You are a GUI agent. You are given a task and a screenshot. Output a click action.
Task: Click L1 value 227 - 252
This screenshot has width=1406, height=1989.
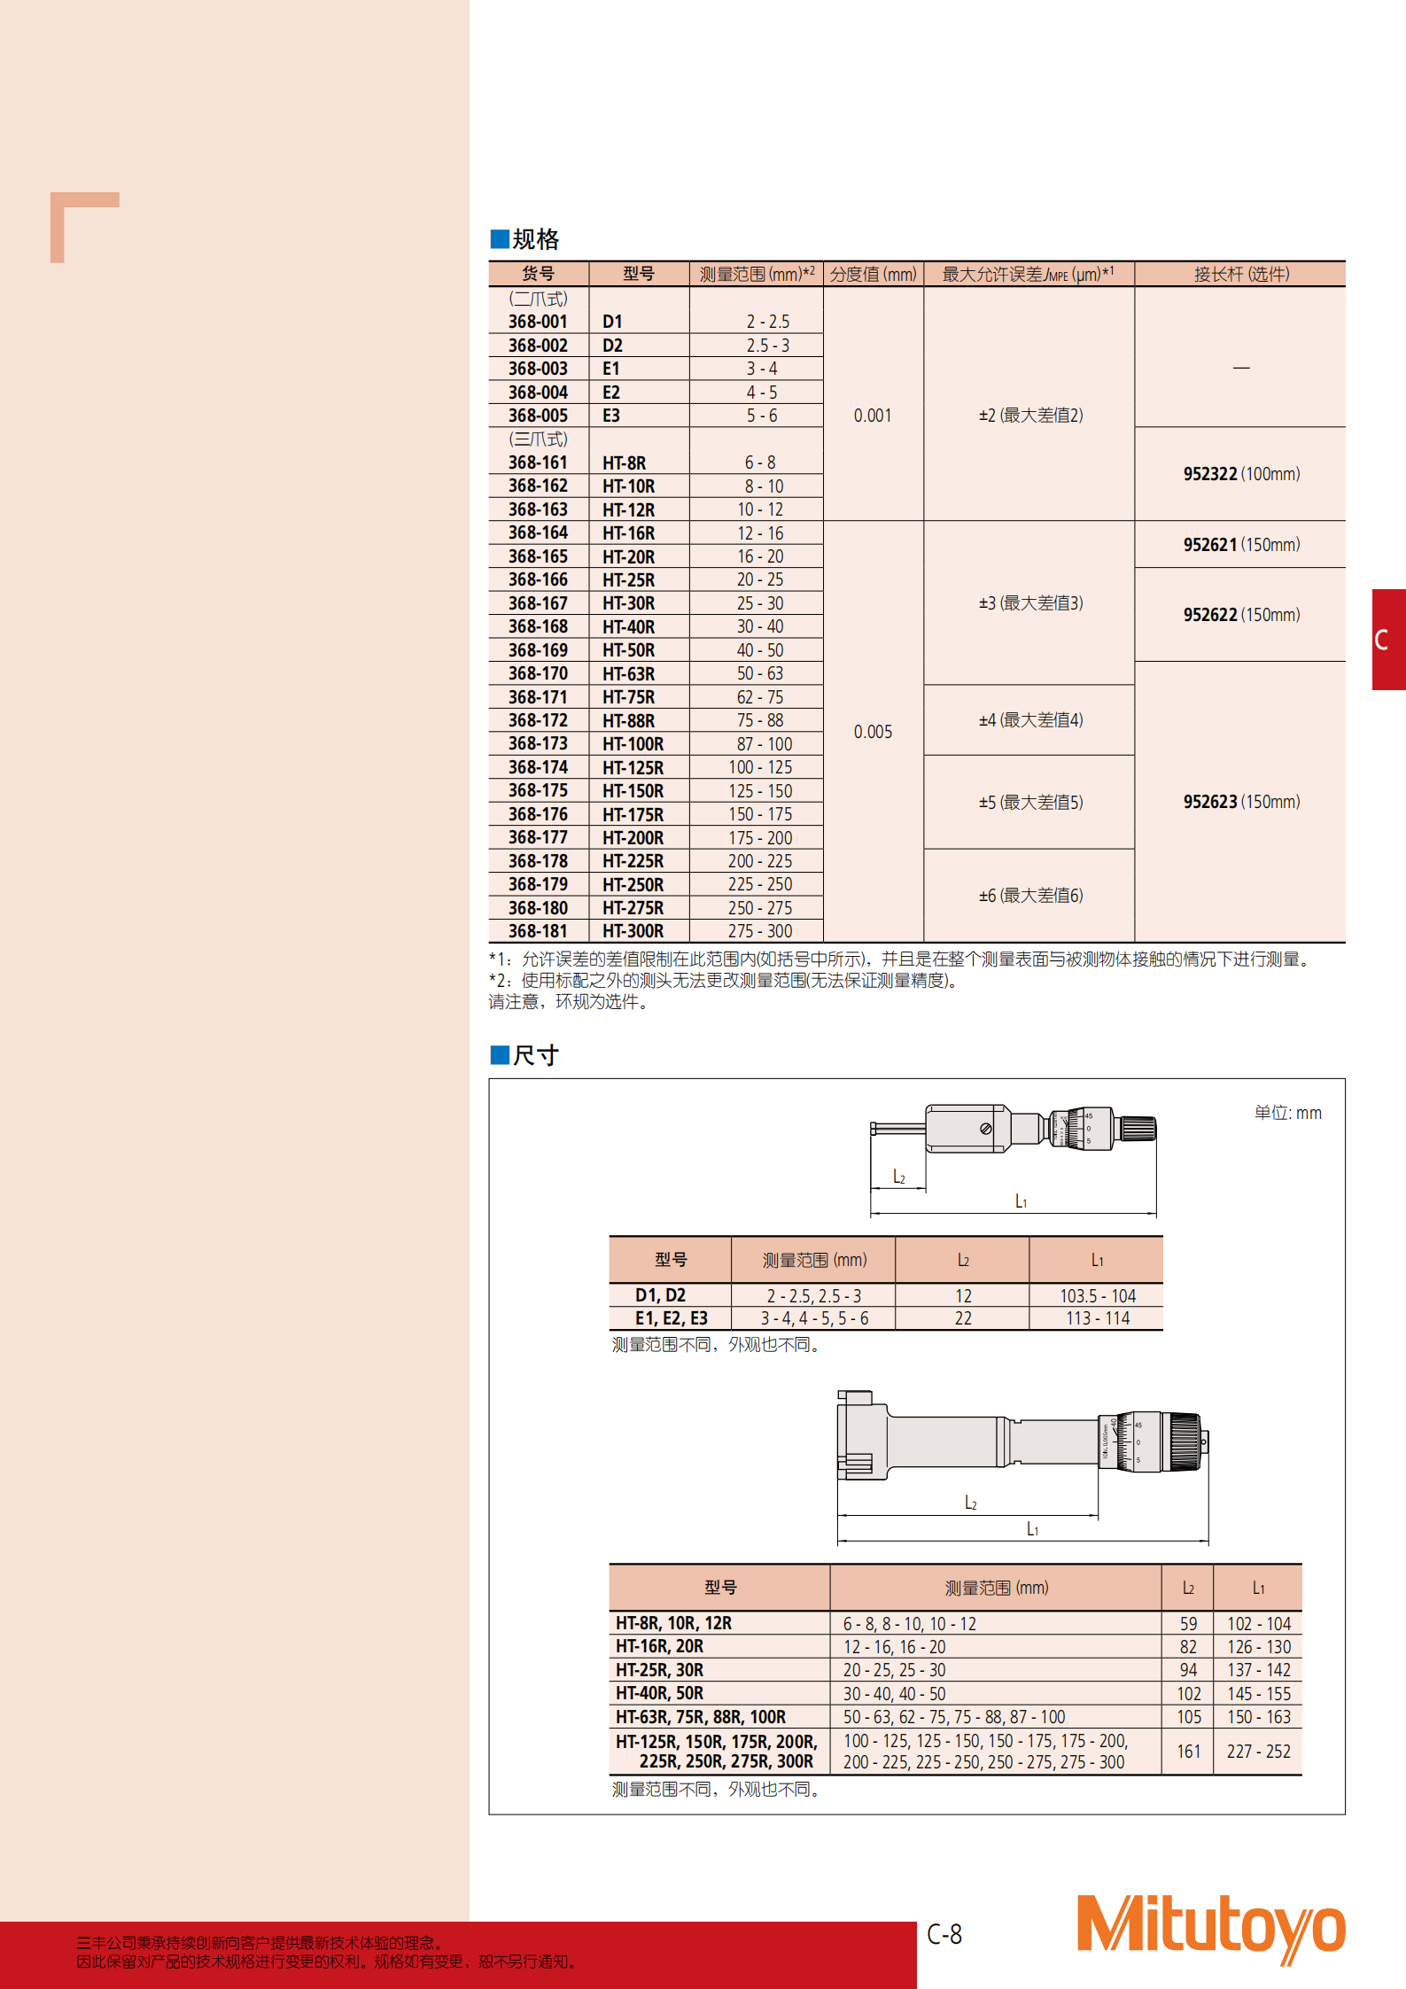pyautogui.click(x=1258, y=1752)
